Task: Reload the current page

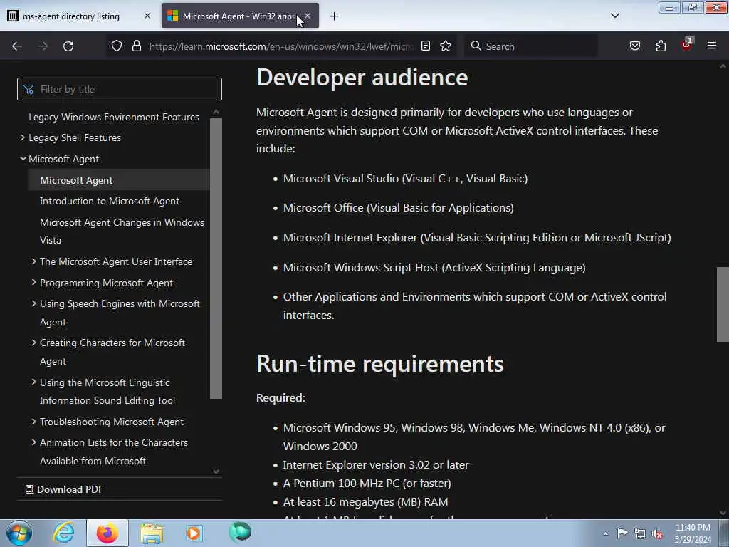Action: pyautogui.click(x=68, y=46)
